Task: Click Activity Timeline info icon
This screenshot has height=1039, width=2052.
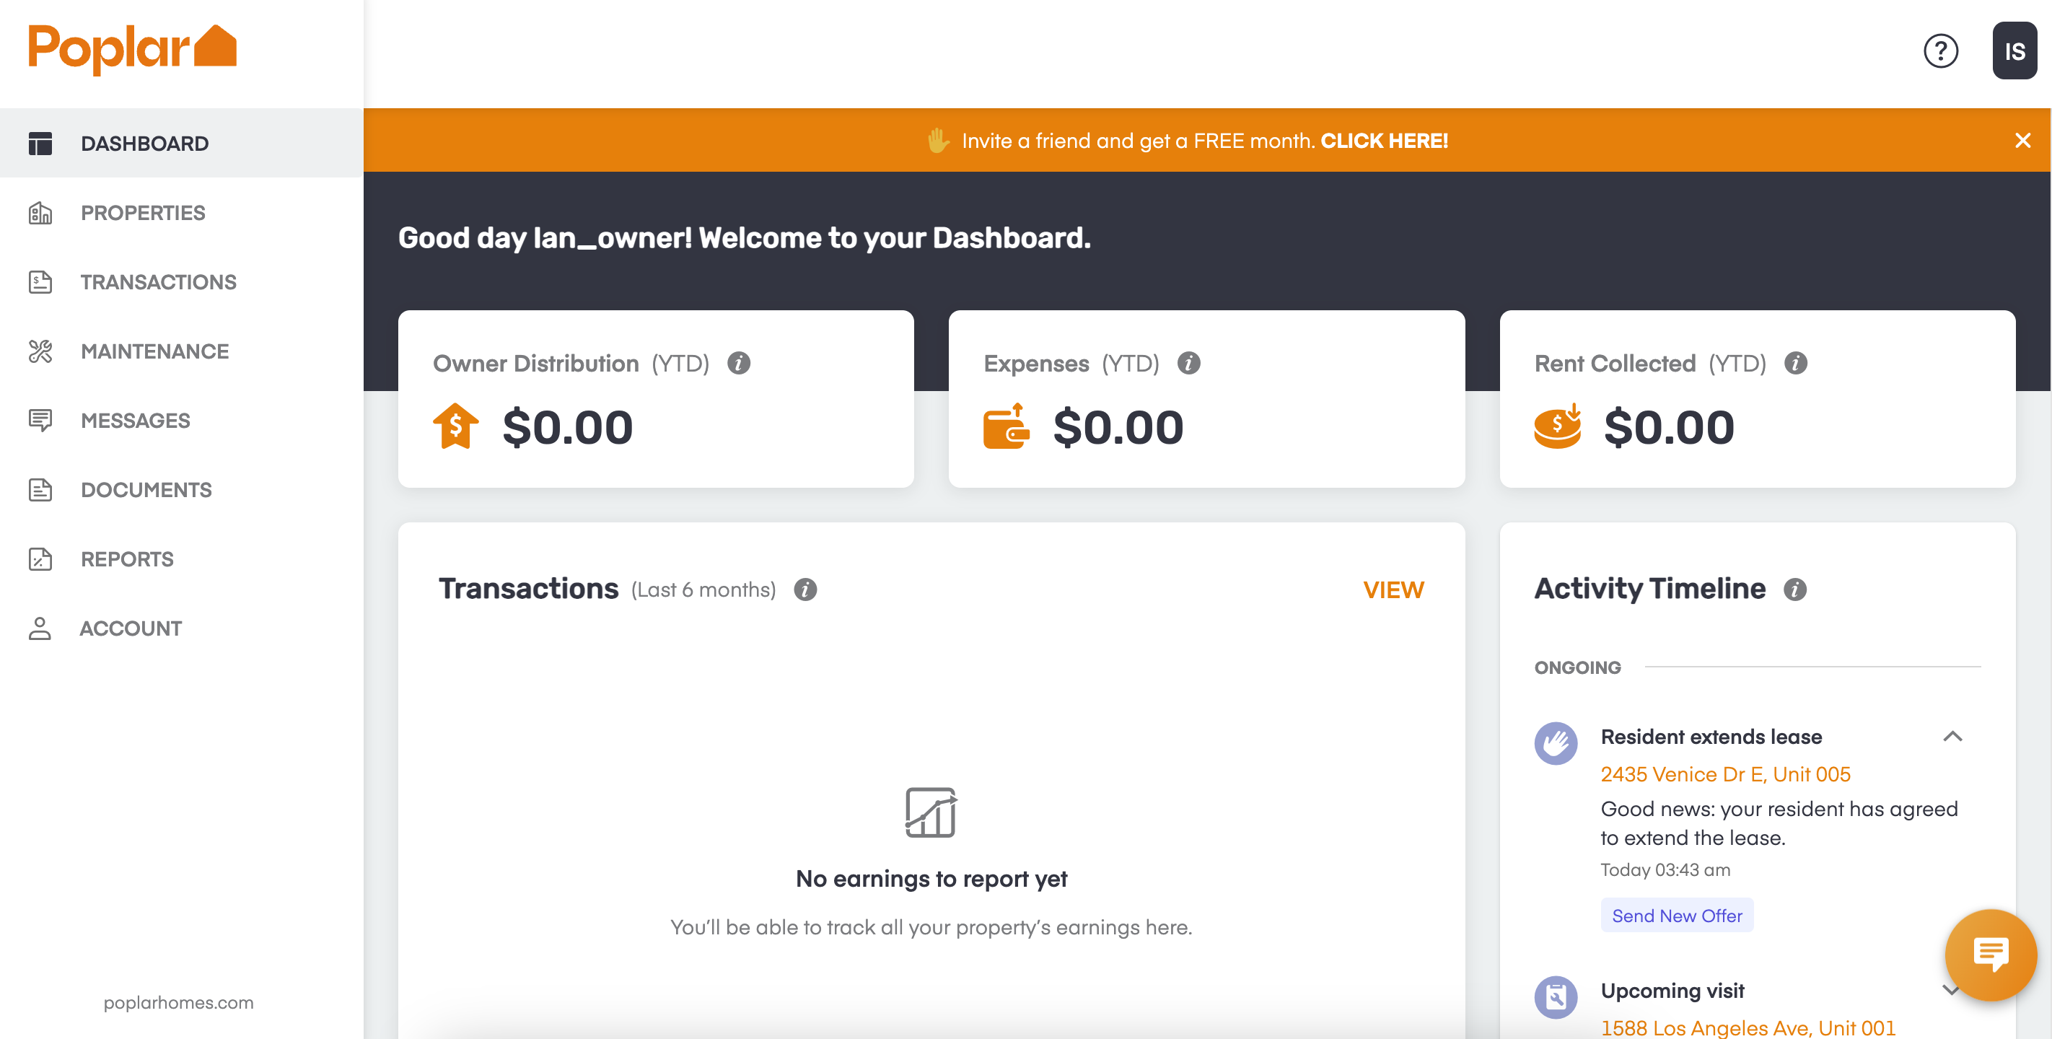Action: point(1794,589)
